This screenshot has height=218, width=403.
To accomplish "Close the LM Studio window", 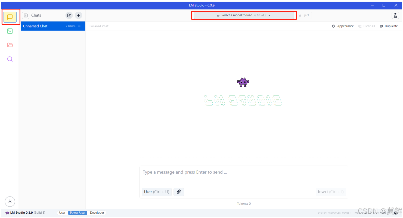I will click(x=396, y=5).
